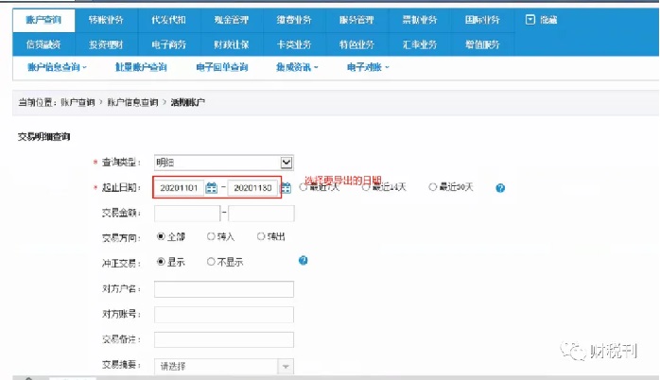This screenshot has width=660, height=380.
Task: Focus end date field 20201130
Action: [253, 188]
